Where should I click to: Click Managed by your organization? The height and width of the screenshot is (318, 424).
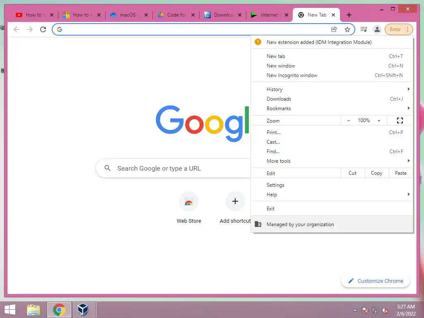tap(332, 224)
